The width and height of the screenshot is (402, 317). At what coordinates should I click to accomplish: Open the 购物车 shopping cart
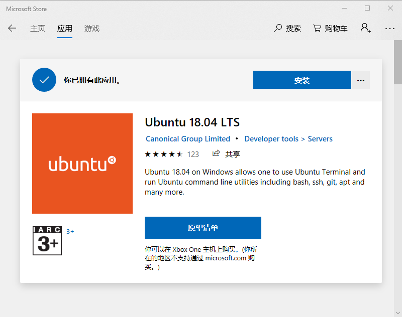pyautogui.click(x=330, y=28)
